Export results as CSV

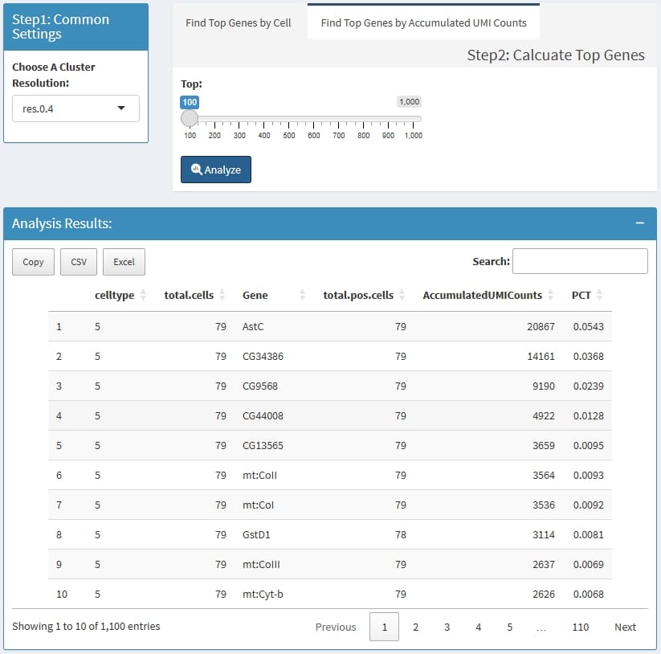tap(79, 262)
